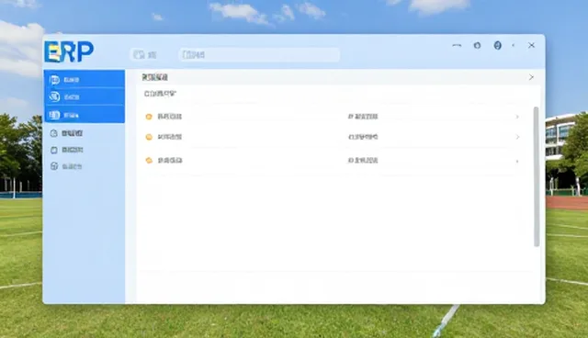Focus the wide search field in the header
The height and width of the screenshot is (338, 588).
point(259,55)
